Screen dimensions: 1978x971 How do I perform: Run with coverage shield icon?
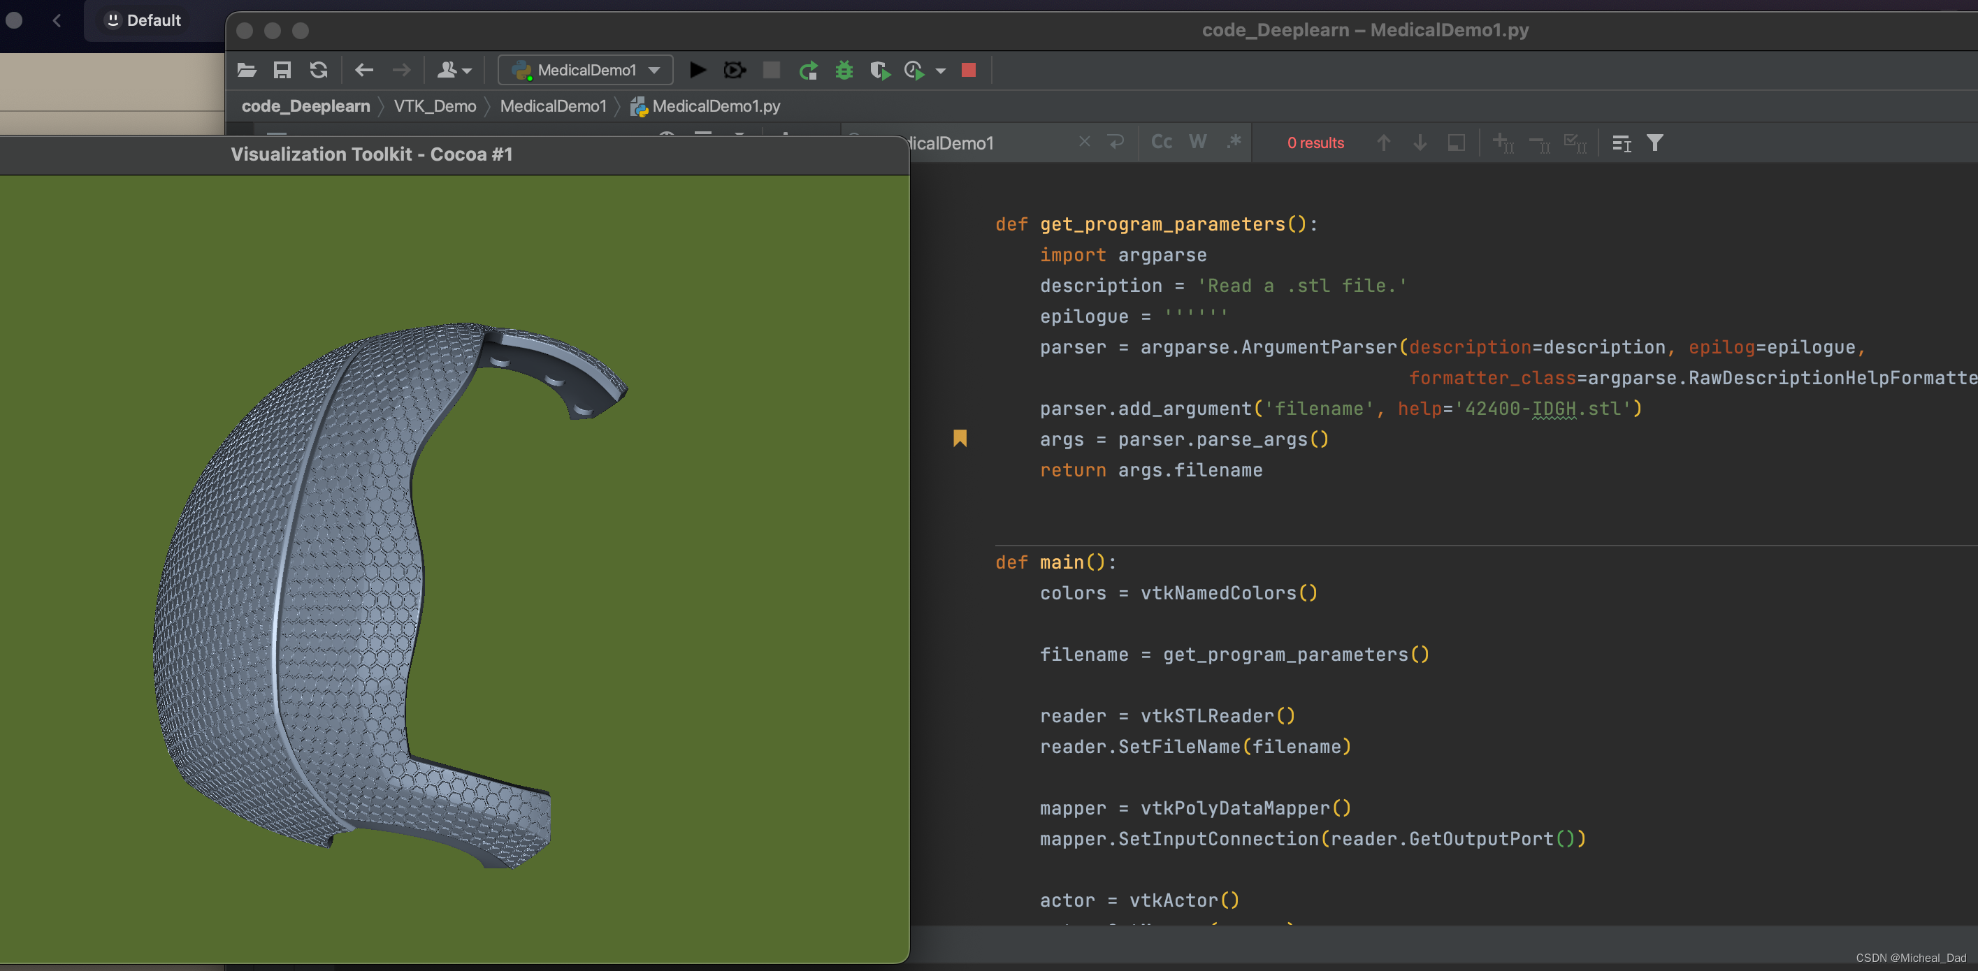[880, 71]
